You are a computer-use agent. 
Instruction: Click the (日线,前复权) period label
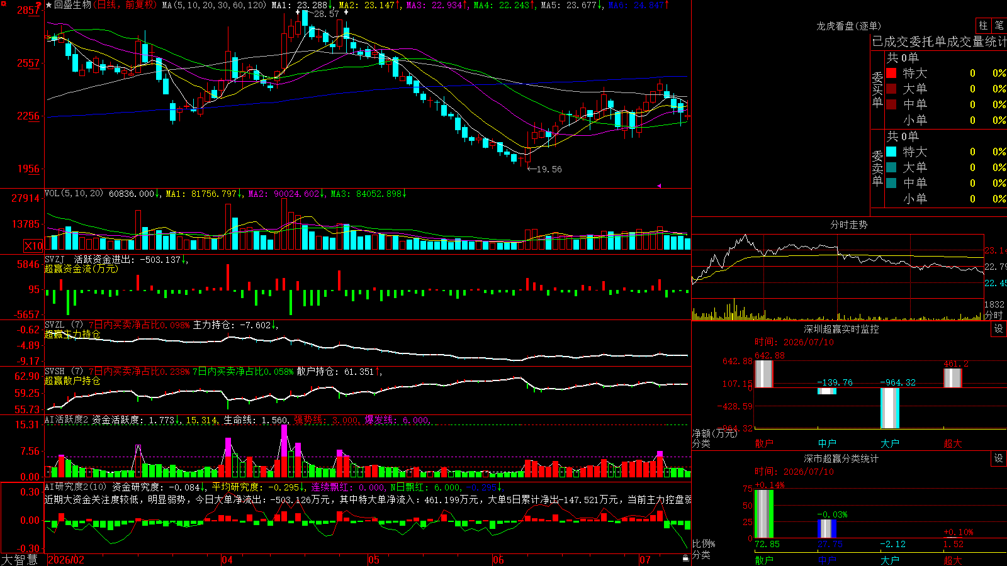point(125,5)
